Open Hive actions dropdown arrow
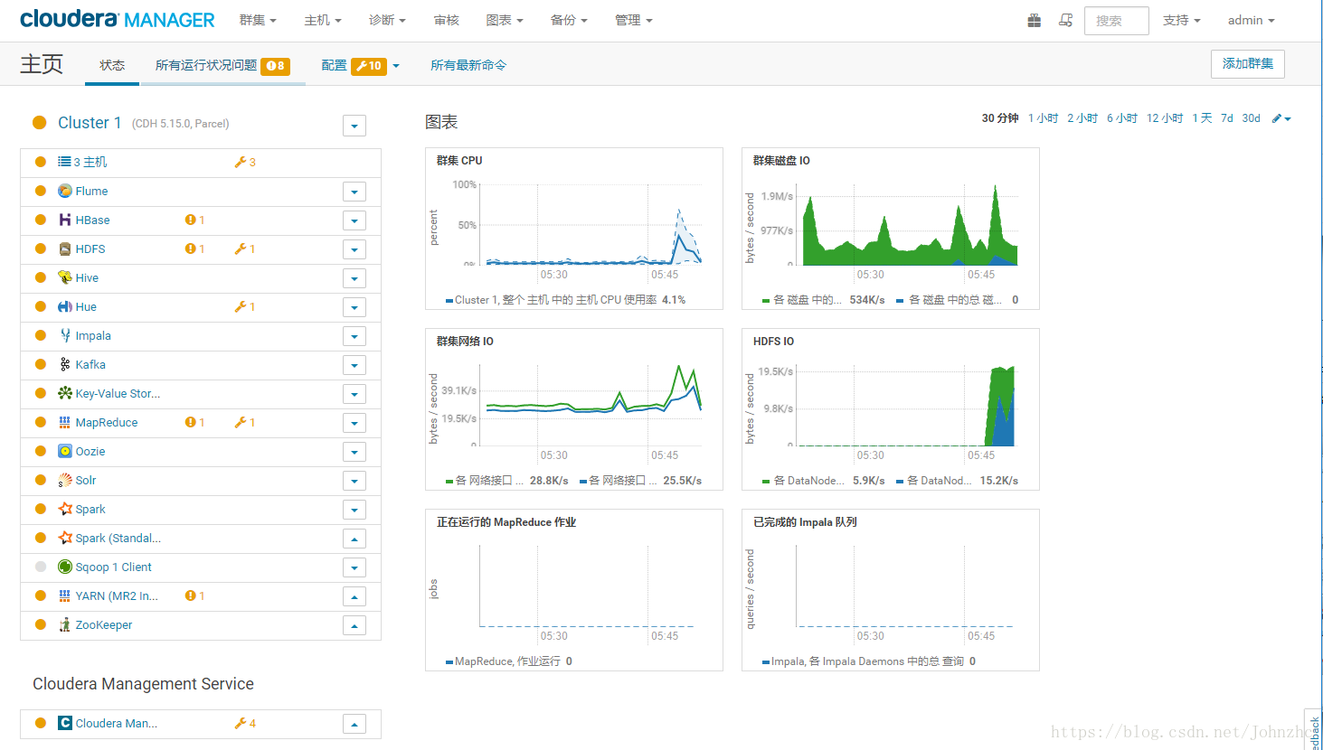The image size is (1323, 750). [354, 278]
